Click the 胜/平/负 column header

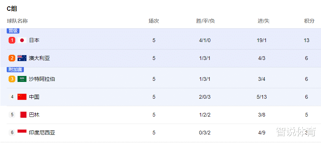205,21
